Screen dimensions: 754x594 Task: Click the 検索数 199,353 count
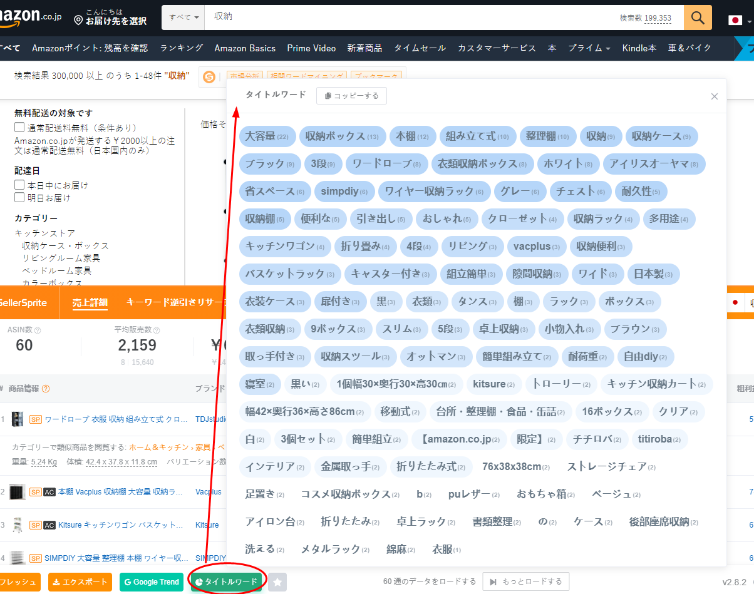click(x=646, y=18)
